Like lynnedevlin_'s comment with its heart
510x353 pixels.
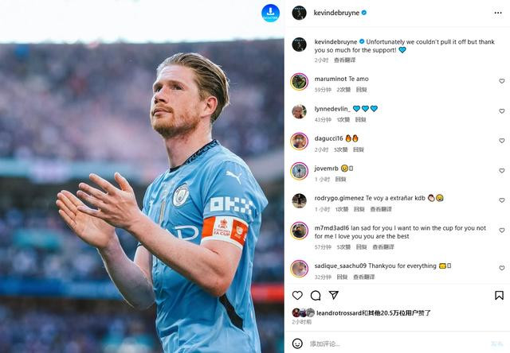(x=501, y=111)
